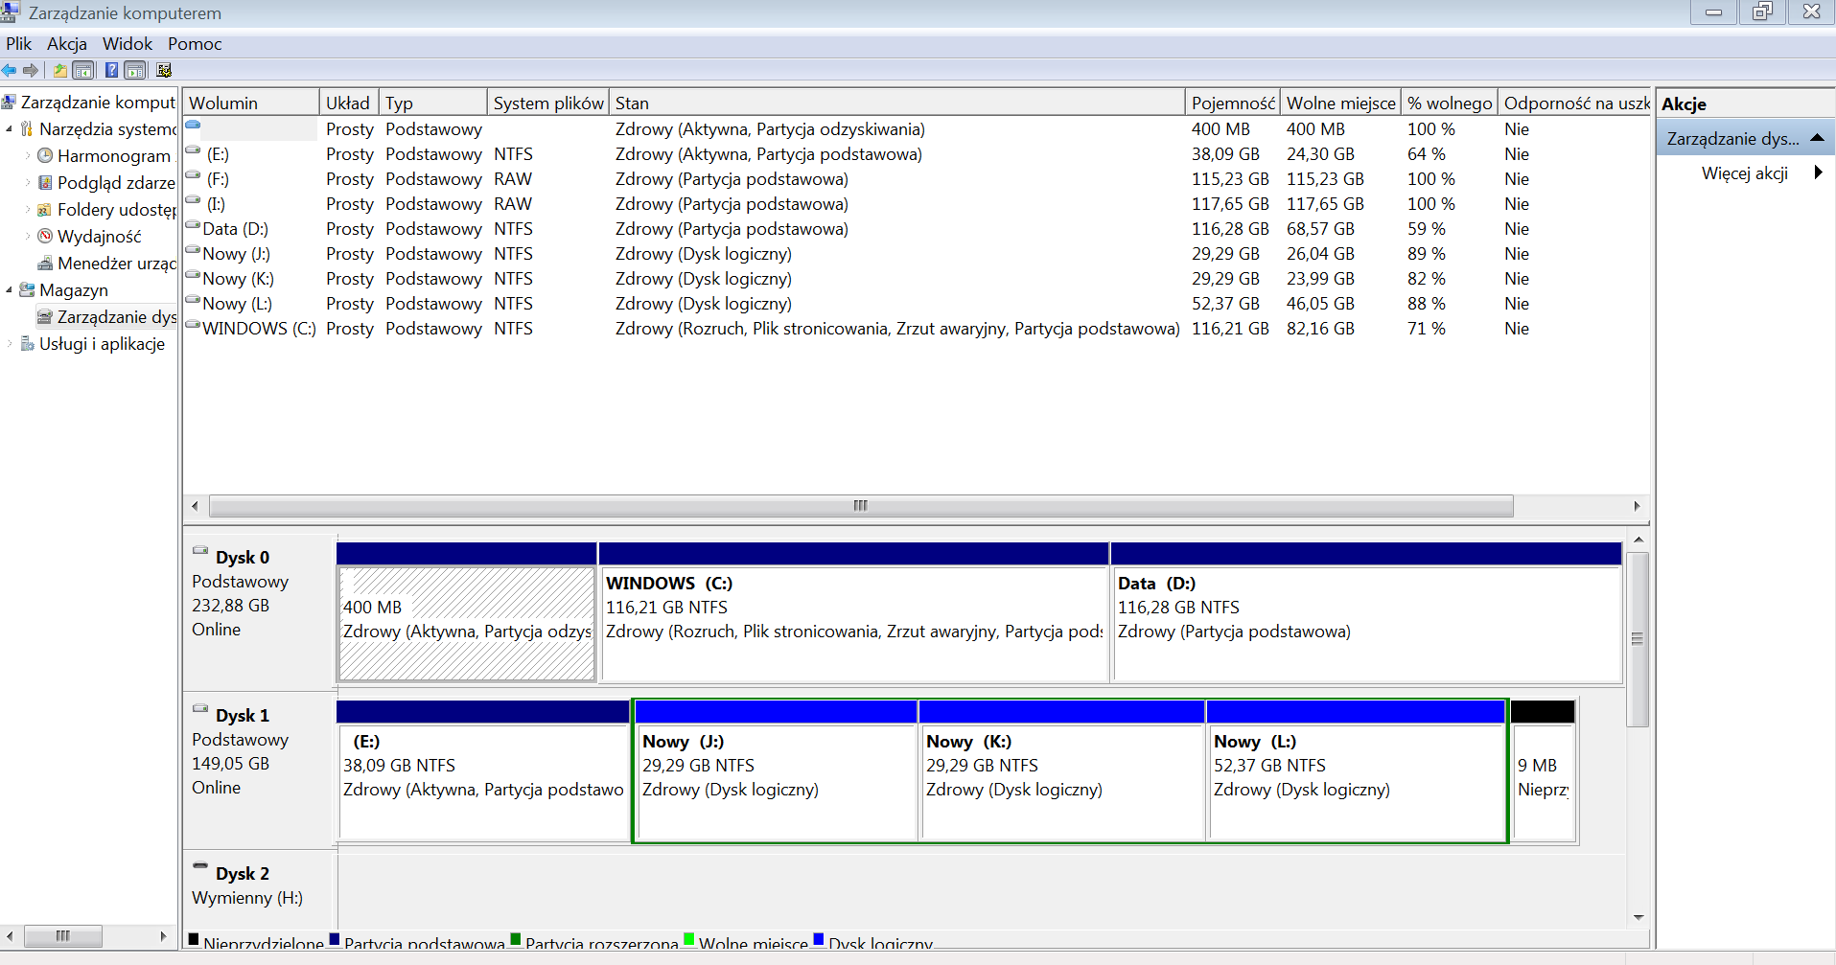Open Help via the blue question mark icon
1836x965 pixels.
tap(112, 70)
